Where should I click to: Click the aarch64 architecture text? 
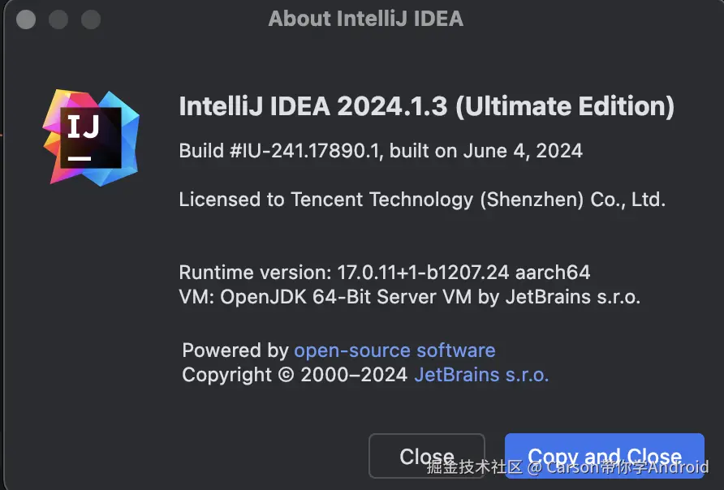(x=553, y=273)
